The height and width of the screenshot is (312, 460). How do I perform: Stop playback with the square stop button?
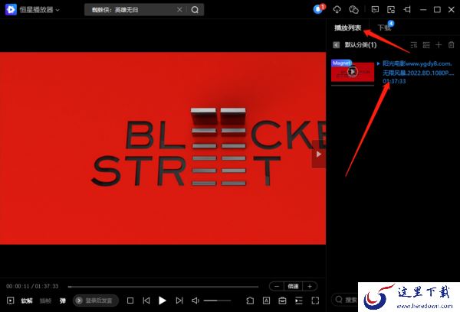click(130, 301)
